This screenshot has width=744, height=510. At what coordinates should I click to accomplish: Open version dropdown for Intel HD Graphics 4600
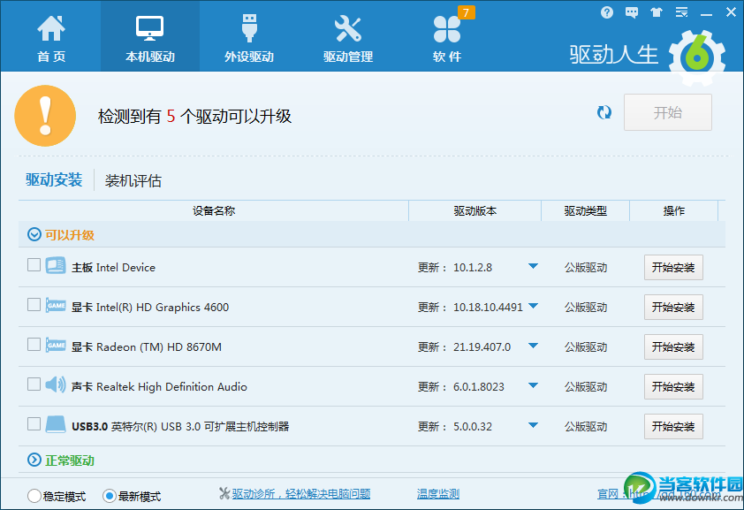533,307
